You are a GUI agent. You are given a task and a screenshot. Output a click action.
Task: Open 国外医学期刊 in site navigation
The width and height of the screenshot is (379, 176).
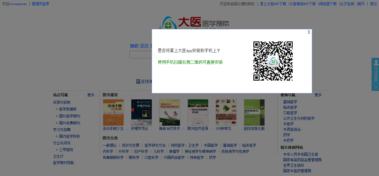click(x=70, y=116)
